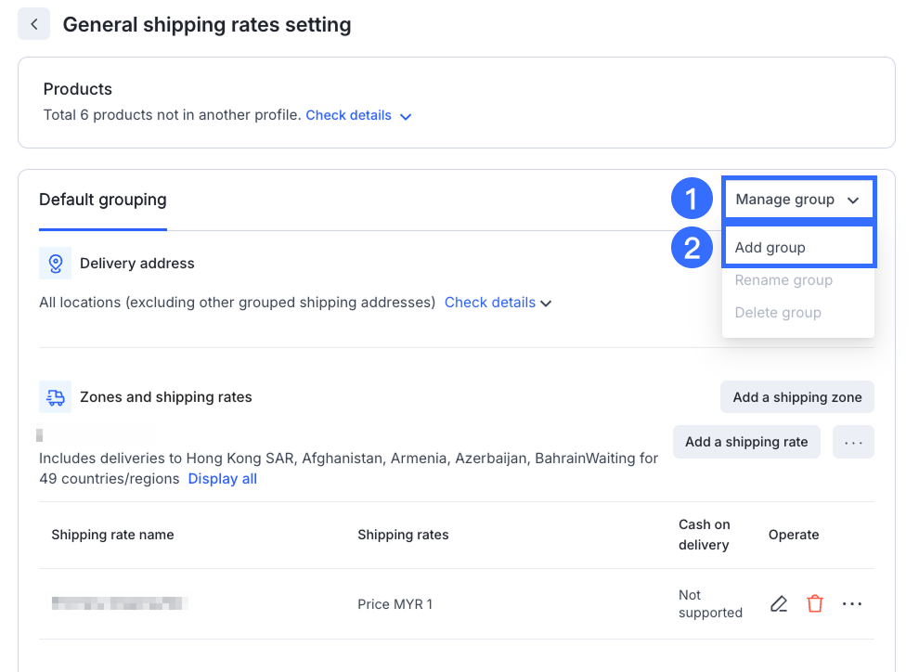The width and height of the screenshot is (919, 672).
Task: Click the Zones and shipping rates truck icon
Action: (56, 397)
